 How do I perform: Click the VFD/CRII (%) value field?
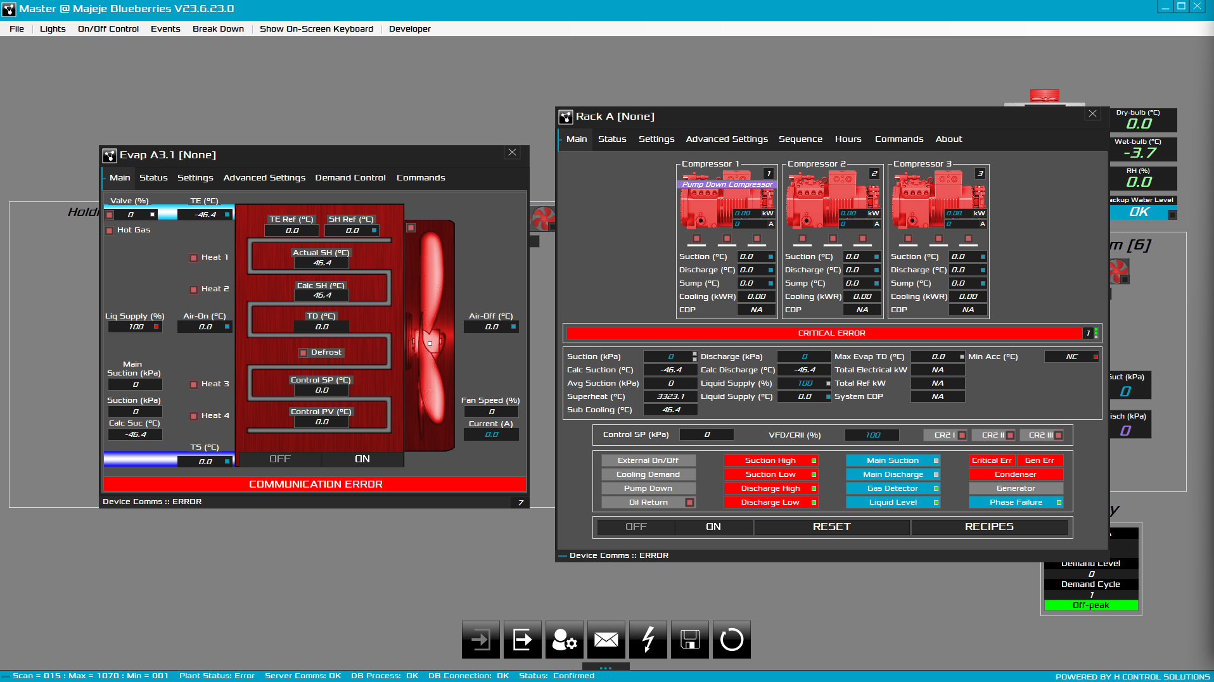pyautogui.click(x=872, y=435)
